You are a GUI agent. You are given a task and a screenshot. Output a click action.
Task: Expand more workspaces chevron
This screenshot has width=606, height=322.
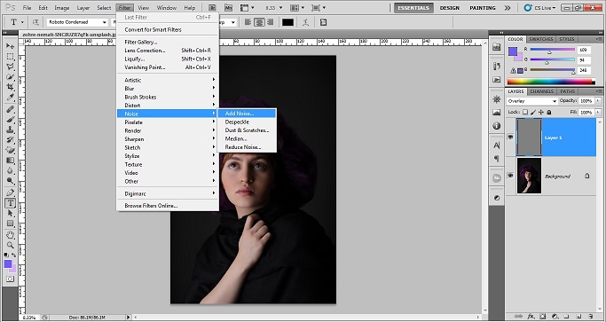pyautogui.click(x=508, y=8)
